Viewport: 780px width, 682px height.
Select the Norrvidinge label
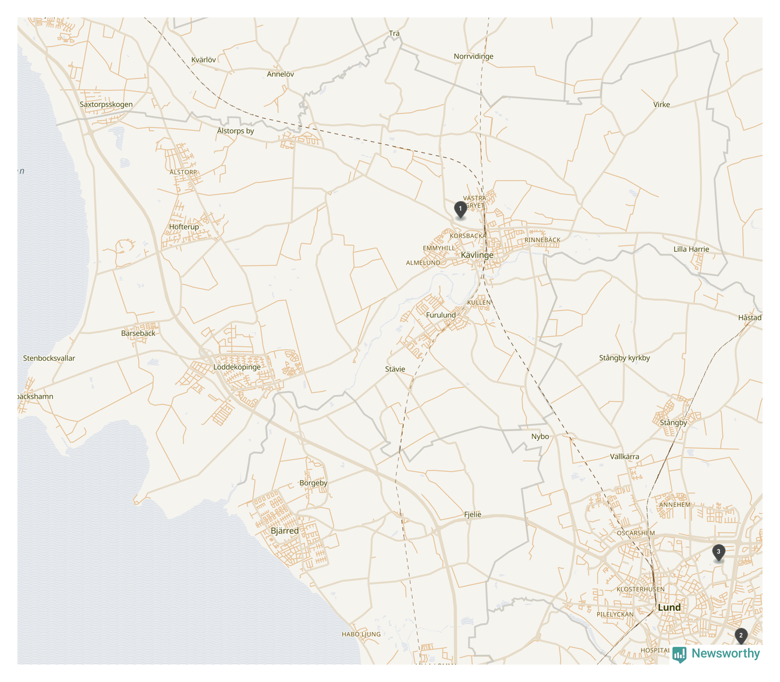[473, 56]
